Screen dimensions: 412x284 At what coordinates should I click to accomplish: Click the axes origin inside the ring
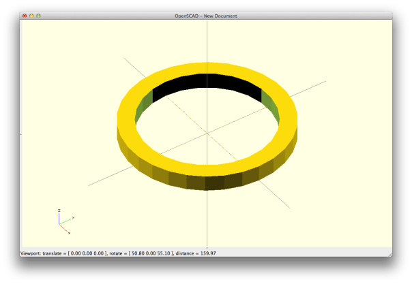[206, 131]
